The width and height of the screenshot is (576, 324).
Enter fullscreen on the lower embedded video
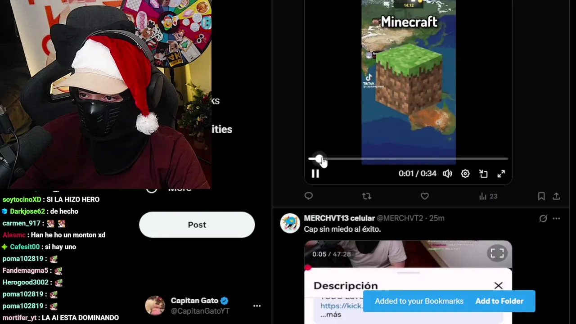coord(497,254)
